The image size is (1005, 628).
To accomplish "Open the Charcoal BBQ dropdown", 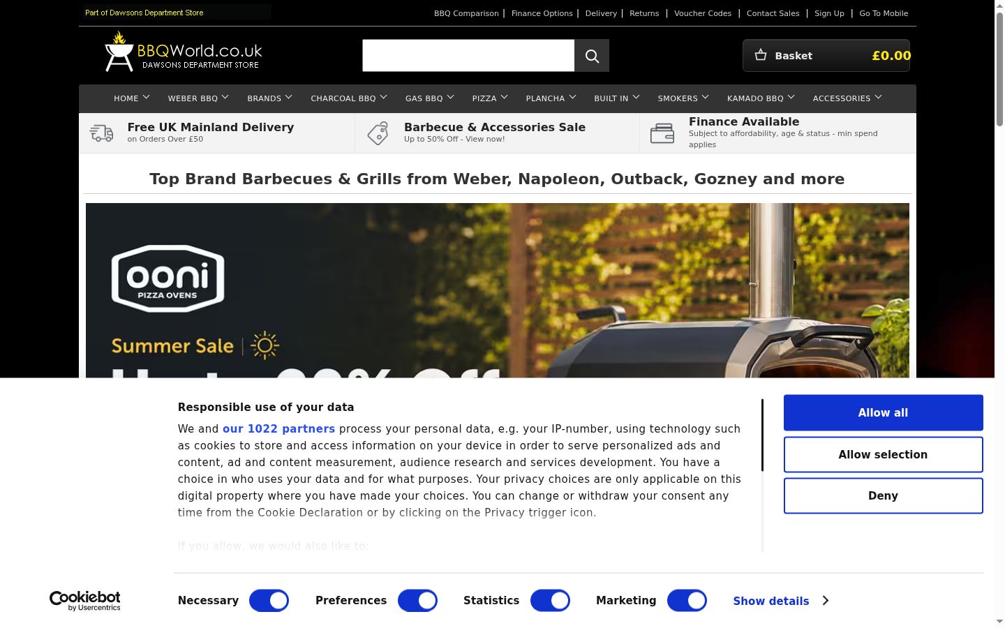I will pyautogui.click(x=349, y=98).
